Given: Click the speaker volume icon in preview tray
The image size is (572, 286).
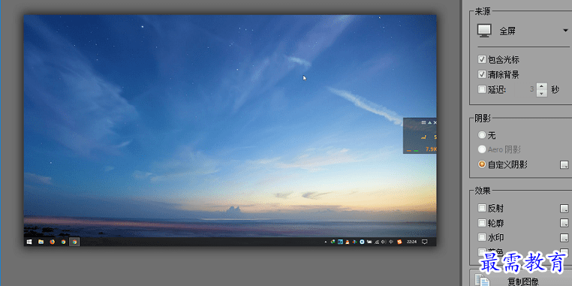Looking at the screenshot, I should [384, 242].
